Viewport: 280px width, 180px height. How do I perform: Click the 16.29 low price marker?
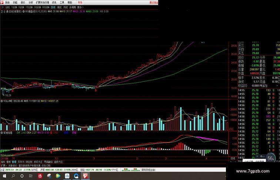[x=8, y=95]
